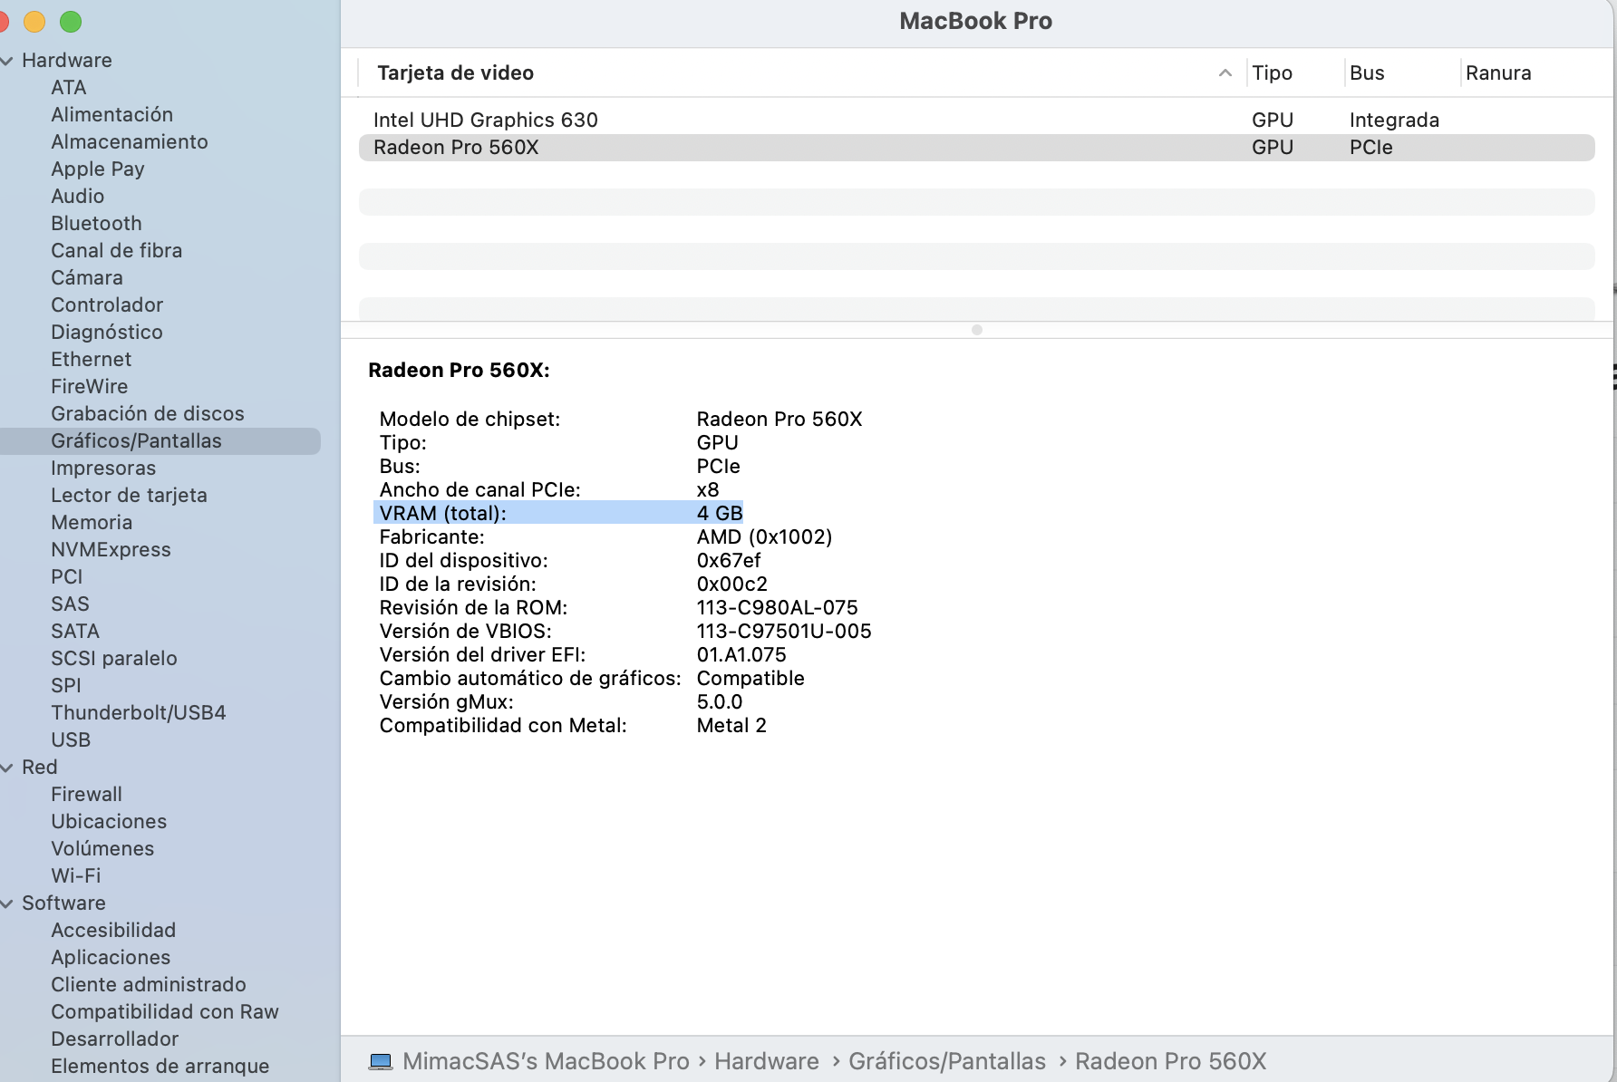This screenshot has height=1082, width=1617.
Task: Open Bluetooth in the sidebar
Action: (x=96, y=224)
